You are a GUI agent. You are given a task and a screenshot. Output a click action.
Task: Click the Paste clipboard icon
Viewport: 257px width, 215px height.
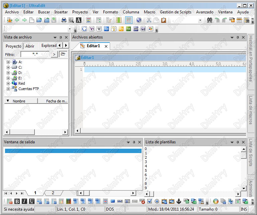click(x=164, y=20)
